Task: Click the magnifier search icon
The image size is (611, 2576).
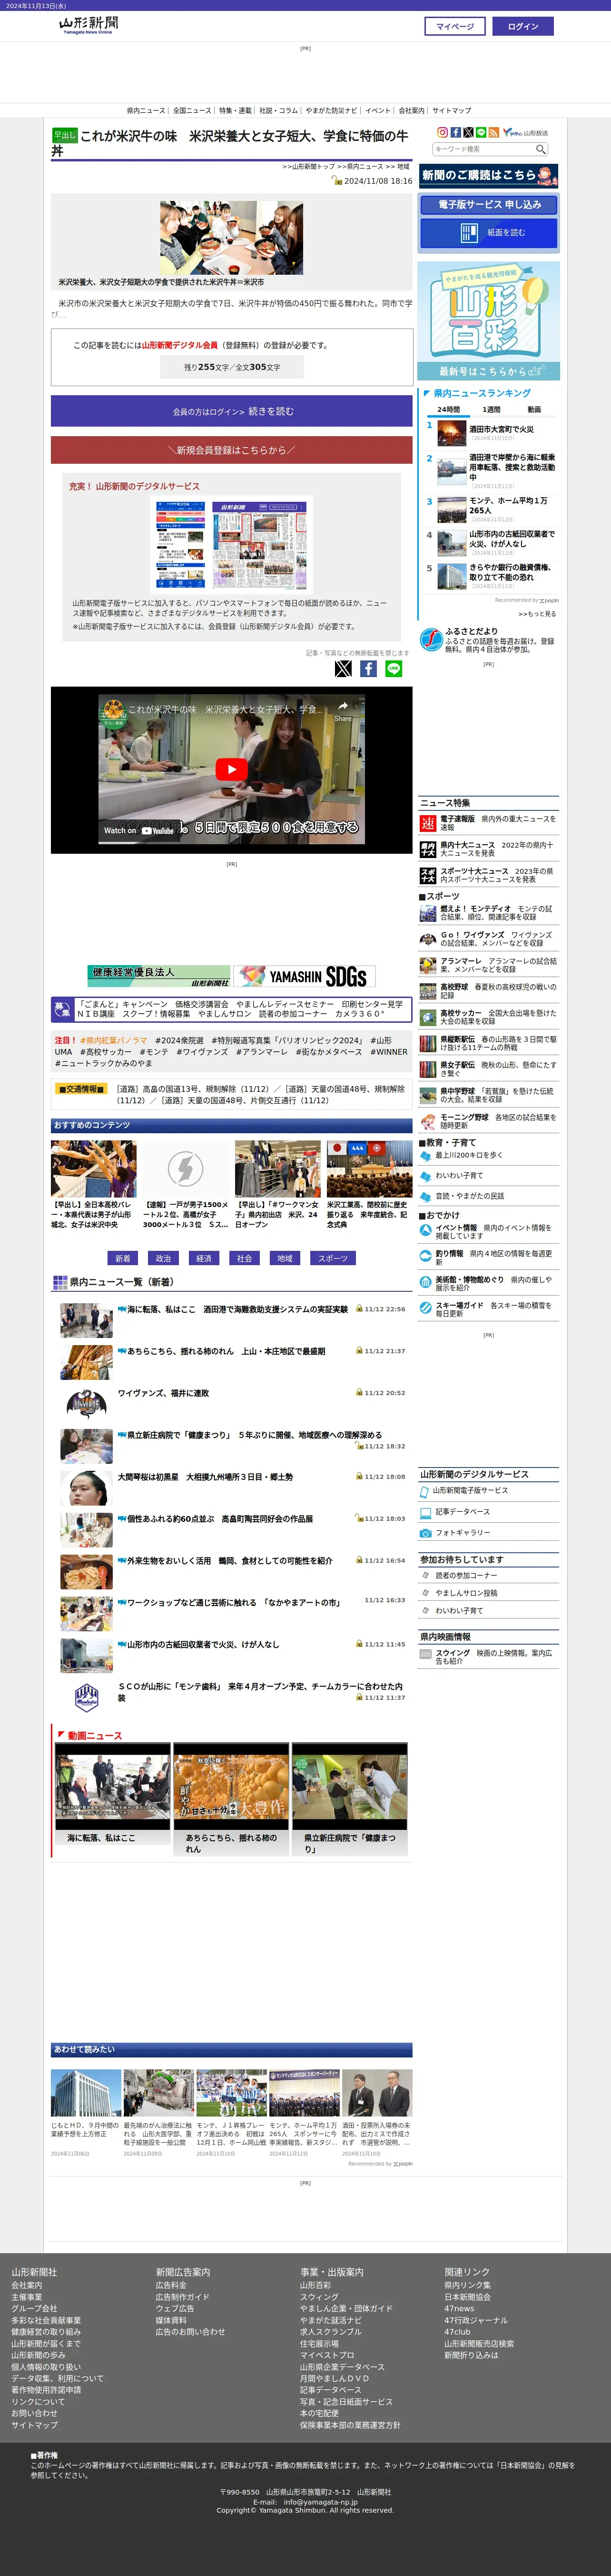Action: tap(540, 149)
